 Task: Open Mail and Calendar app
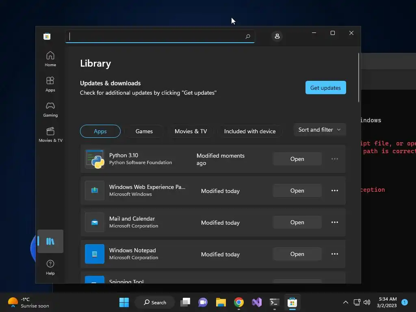click(297, 222)
